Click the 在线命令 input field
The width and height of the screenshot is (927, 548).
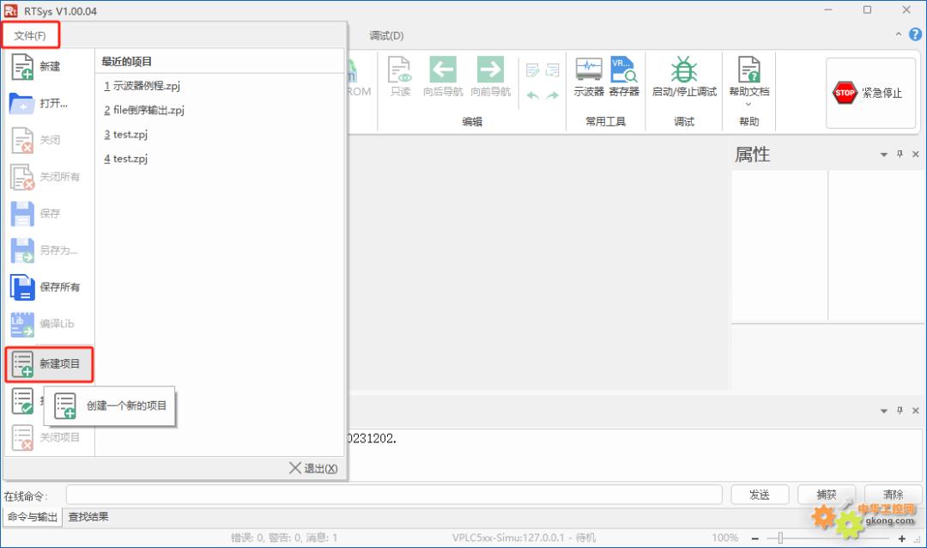pyautogui.click(x=393, y=495)
